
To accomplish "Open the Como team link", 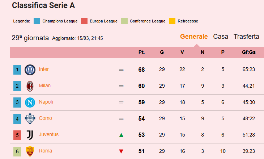I will (45, 118).
